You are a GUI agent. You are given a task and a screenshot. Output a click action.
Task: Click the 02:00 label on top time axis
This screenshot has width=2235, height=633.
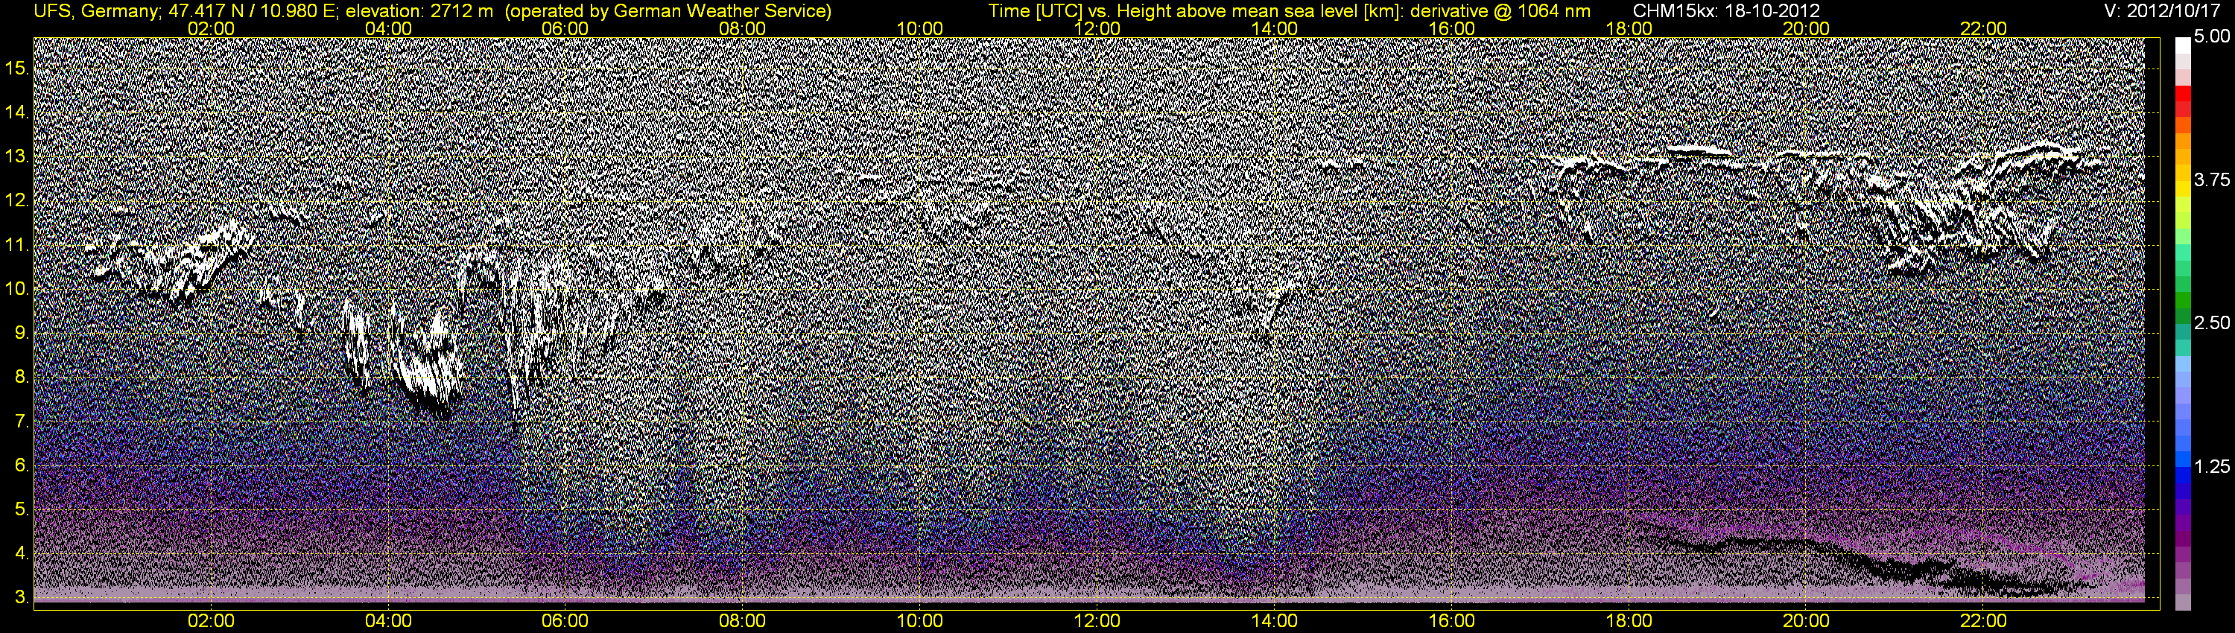pyautogui.click(x=211, y=28)
